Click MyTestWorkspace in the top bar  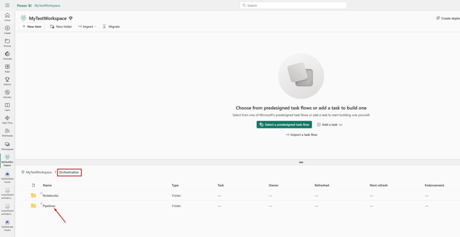47,5
